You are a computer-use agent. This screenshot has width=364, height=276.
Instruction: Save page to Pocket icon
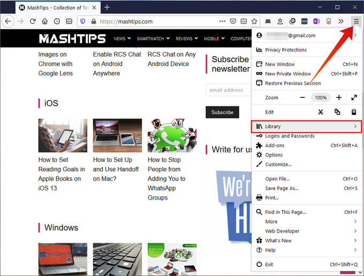pos(233,21)
